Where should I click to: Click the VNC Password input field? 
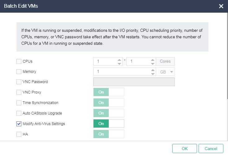pyautogui.click(x=134, y=82)
